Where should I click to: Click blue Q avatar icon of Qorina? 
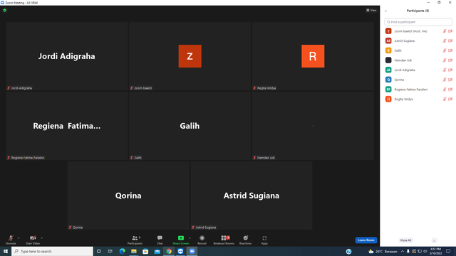(x=388, y=80)
